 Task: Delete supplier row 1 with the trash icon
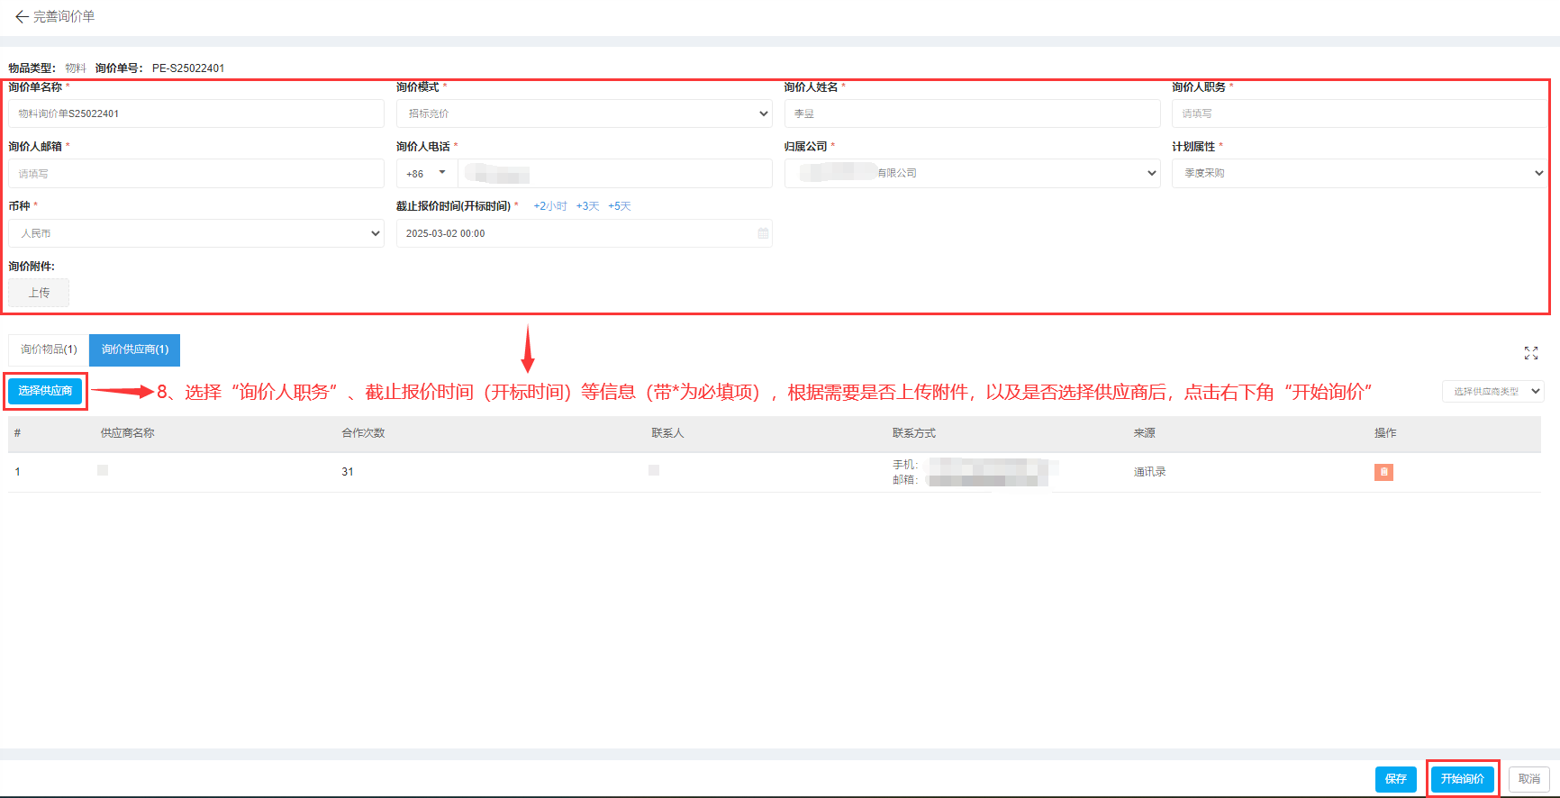(x=1383, y=472)
